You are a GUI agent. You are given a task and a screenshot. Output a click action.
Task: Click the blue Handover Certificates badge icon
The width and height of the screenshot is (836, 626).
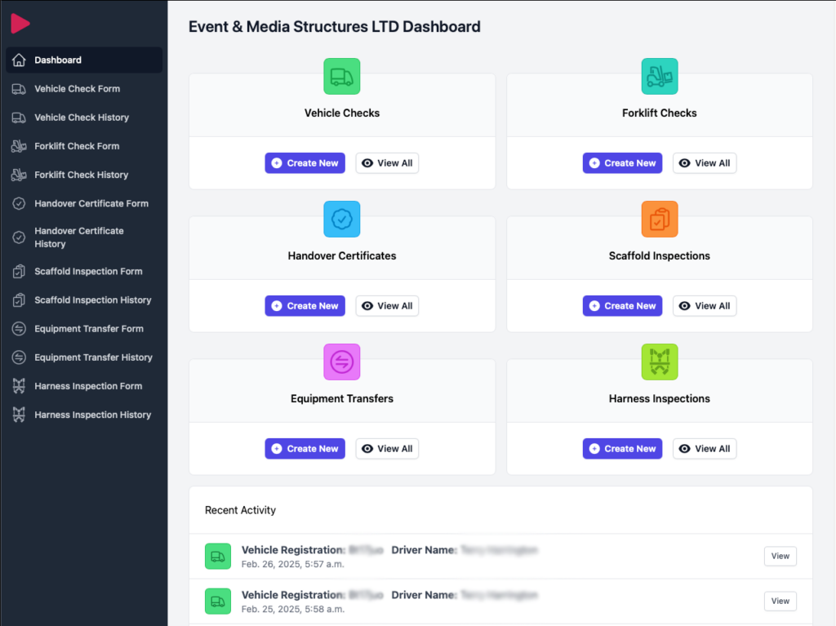tap(341, 220)
